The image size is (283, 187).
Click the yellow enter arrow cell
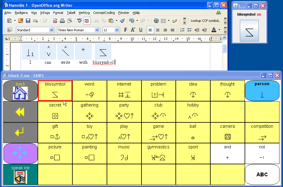click(x=20, y=133)
